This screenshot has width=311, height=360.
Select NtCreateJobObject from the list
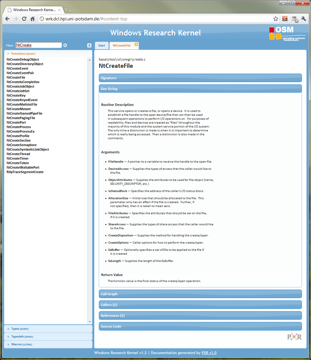20,86
